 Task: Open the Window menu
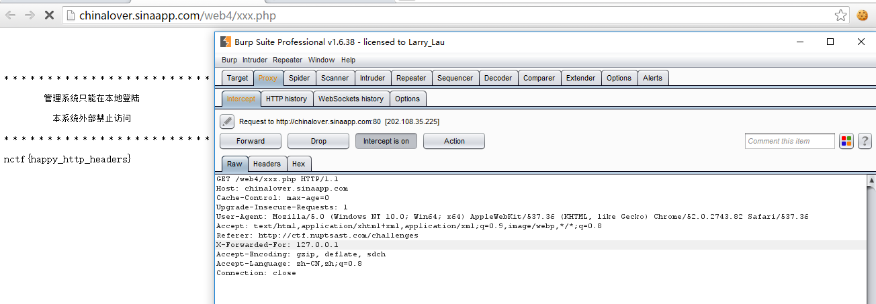[322, 60]
